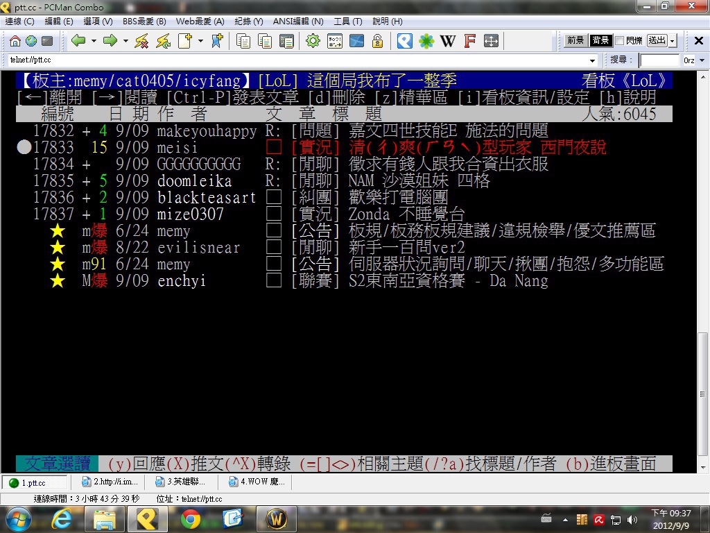710x533 pixels.
Task: Open the 選項 (V) menu
Action: click(98, 22)
